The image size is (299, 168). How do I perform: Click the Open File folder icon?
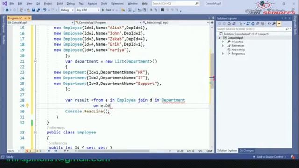coord(28,10)
